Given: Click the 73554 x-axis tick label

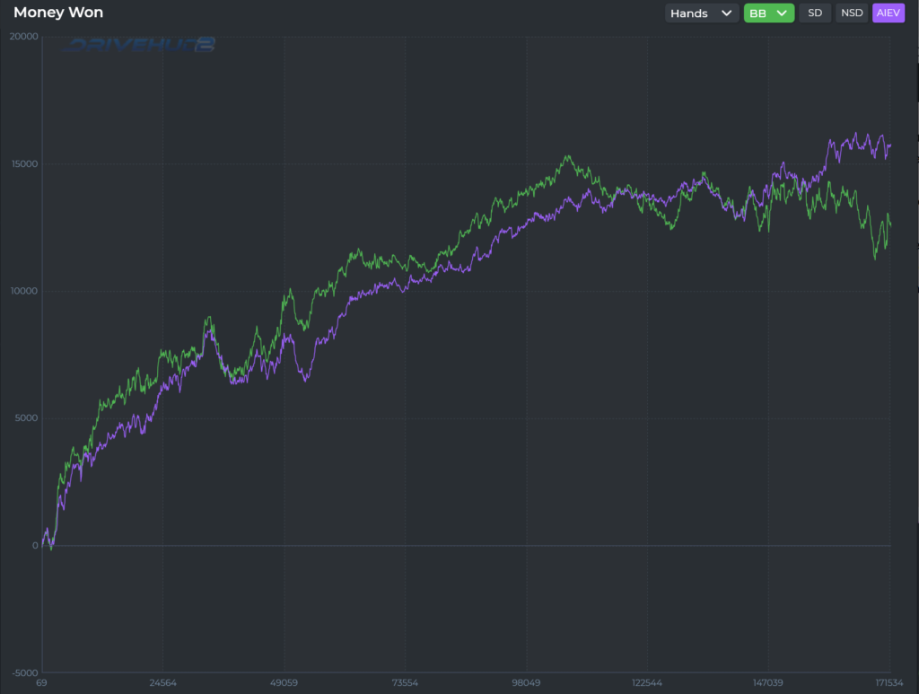Looking at the screenshot, I should point(405,683).
